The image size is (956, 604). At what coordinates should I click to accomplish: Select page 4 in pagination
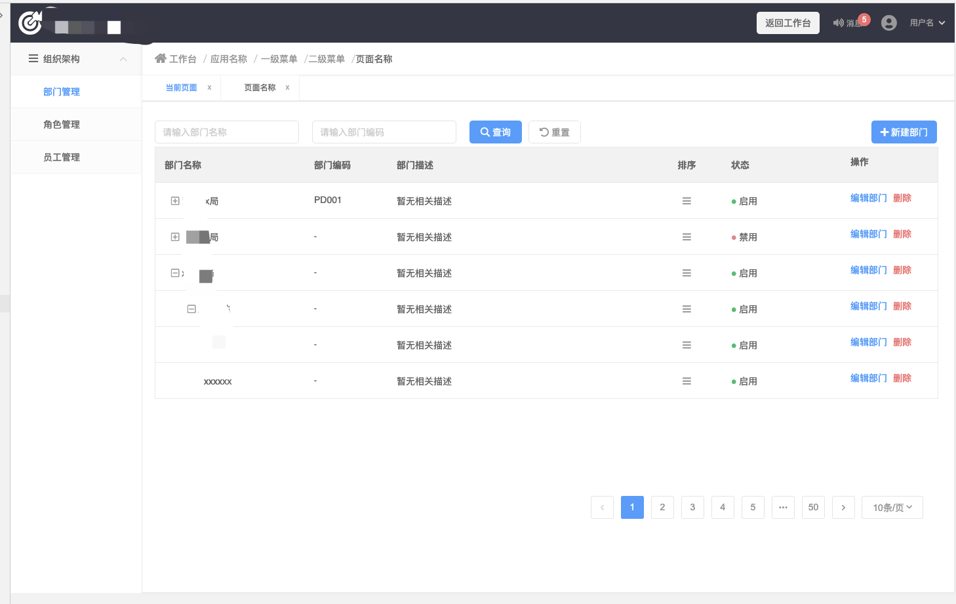pyautogui.click(x=723, y=507)
